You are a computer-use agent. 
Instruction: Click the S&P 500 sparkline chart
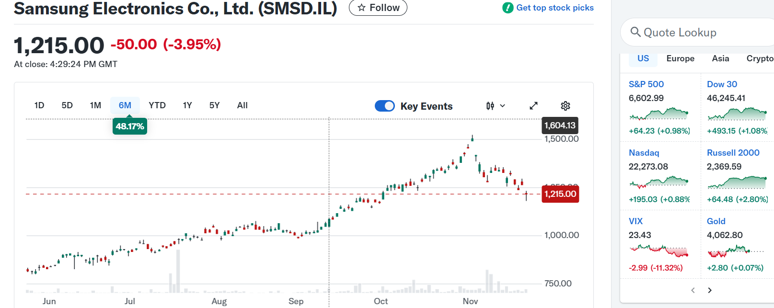[x=659, y=114]
